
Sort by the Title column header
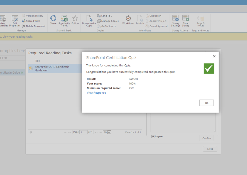click(37, 61)
